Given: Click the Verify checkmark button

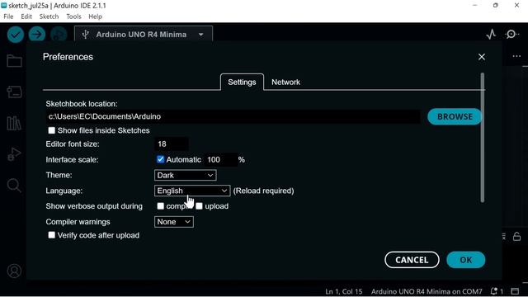Looking at the screenshot, I should click(16, 35).
